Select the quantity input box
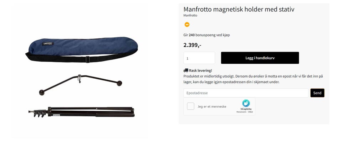 pos(199,58)
